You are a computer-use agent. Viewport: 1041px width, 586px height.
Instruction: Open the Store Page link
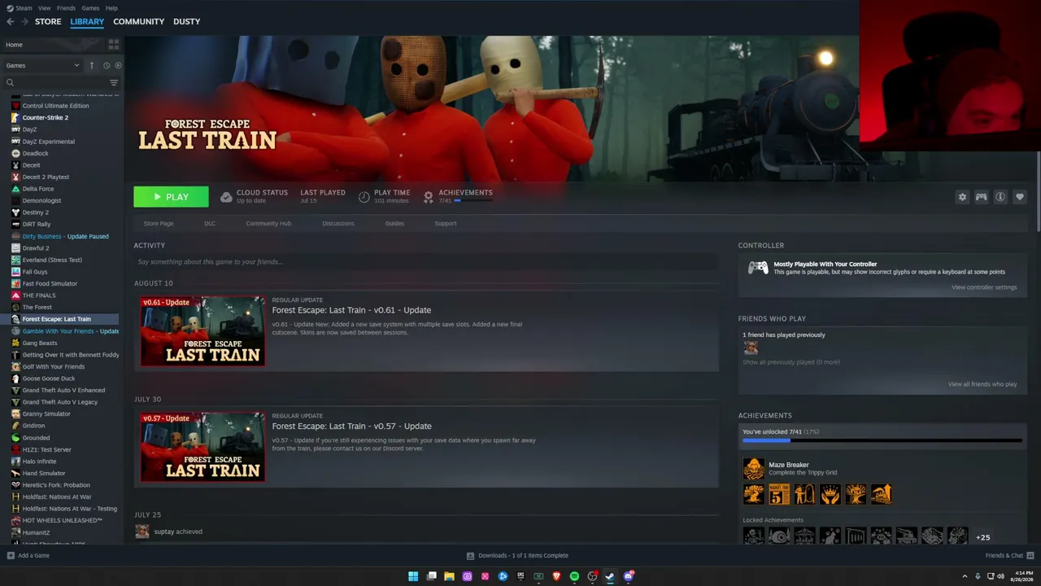[x=159, y=223]
